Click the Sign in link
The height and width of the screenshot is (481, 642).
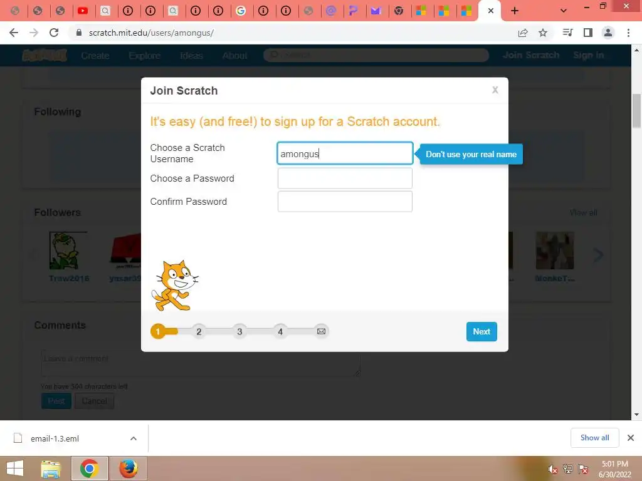coord(588,55)
